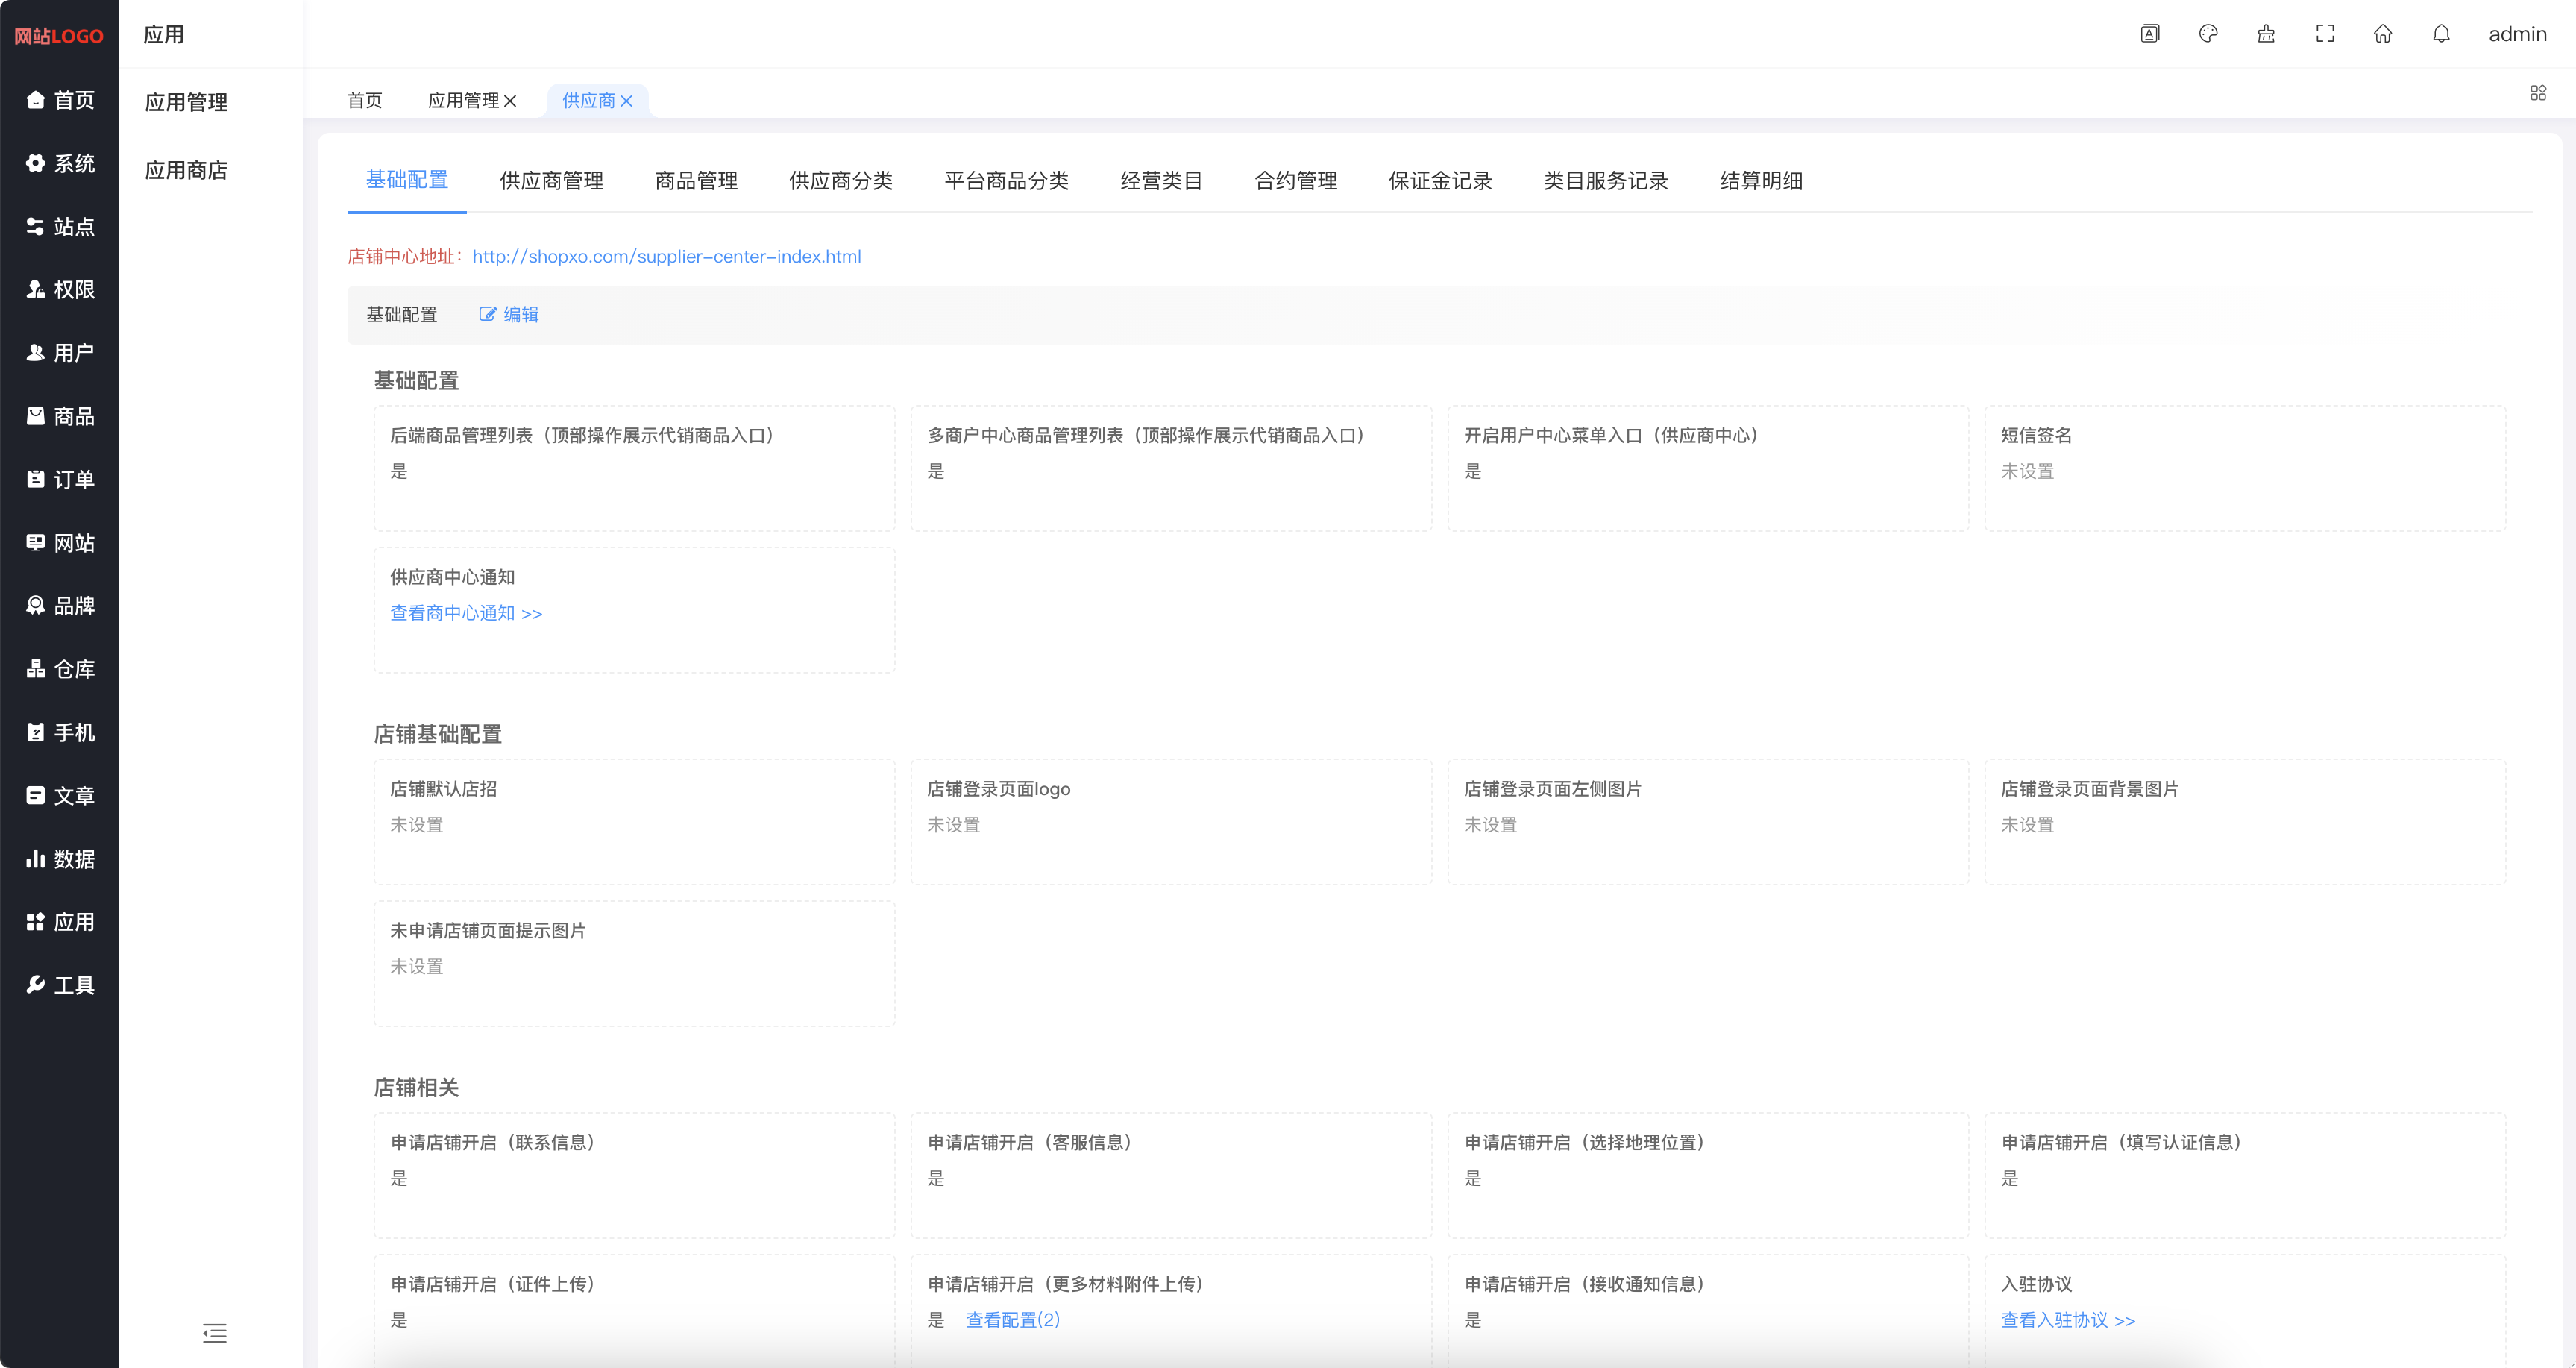The width and height of the screenshot is (2576, 1368).
Task: Open the language translation icon
Action: 2150,34
